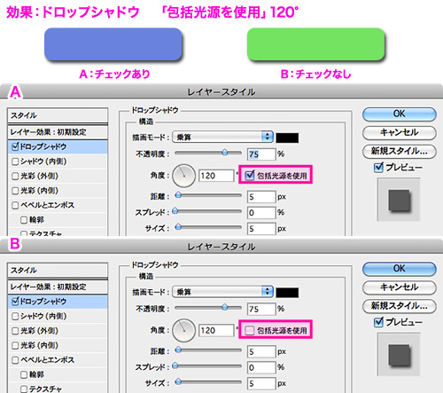This screenshot has height=393, width=443.
Task: Click 距離 slider handle in dialog A
Action: [178, 195]
